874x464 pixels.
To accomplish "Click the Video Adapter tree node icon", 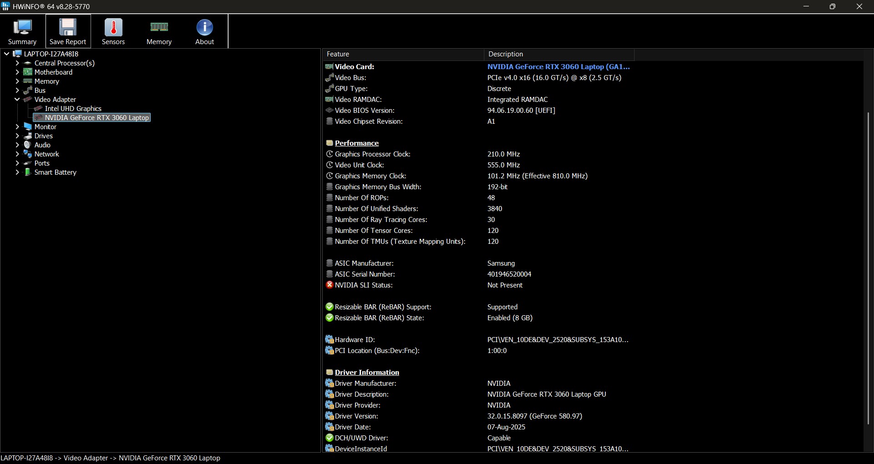I will point(28,99).
